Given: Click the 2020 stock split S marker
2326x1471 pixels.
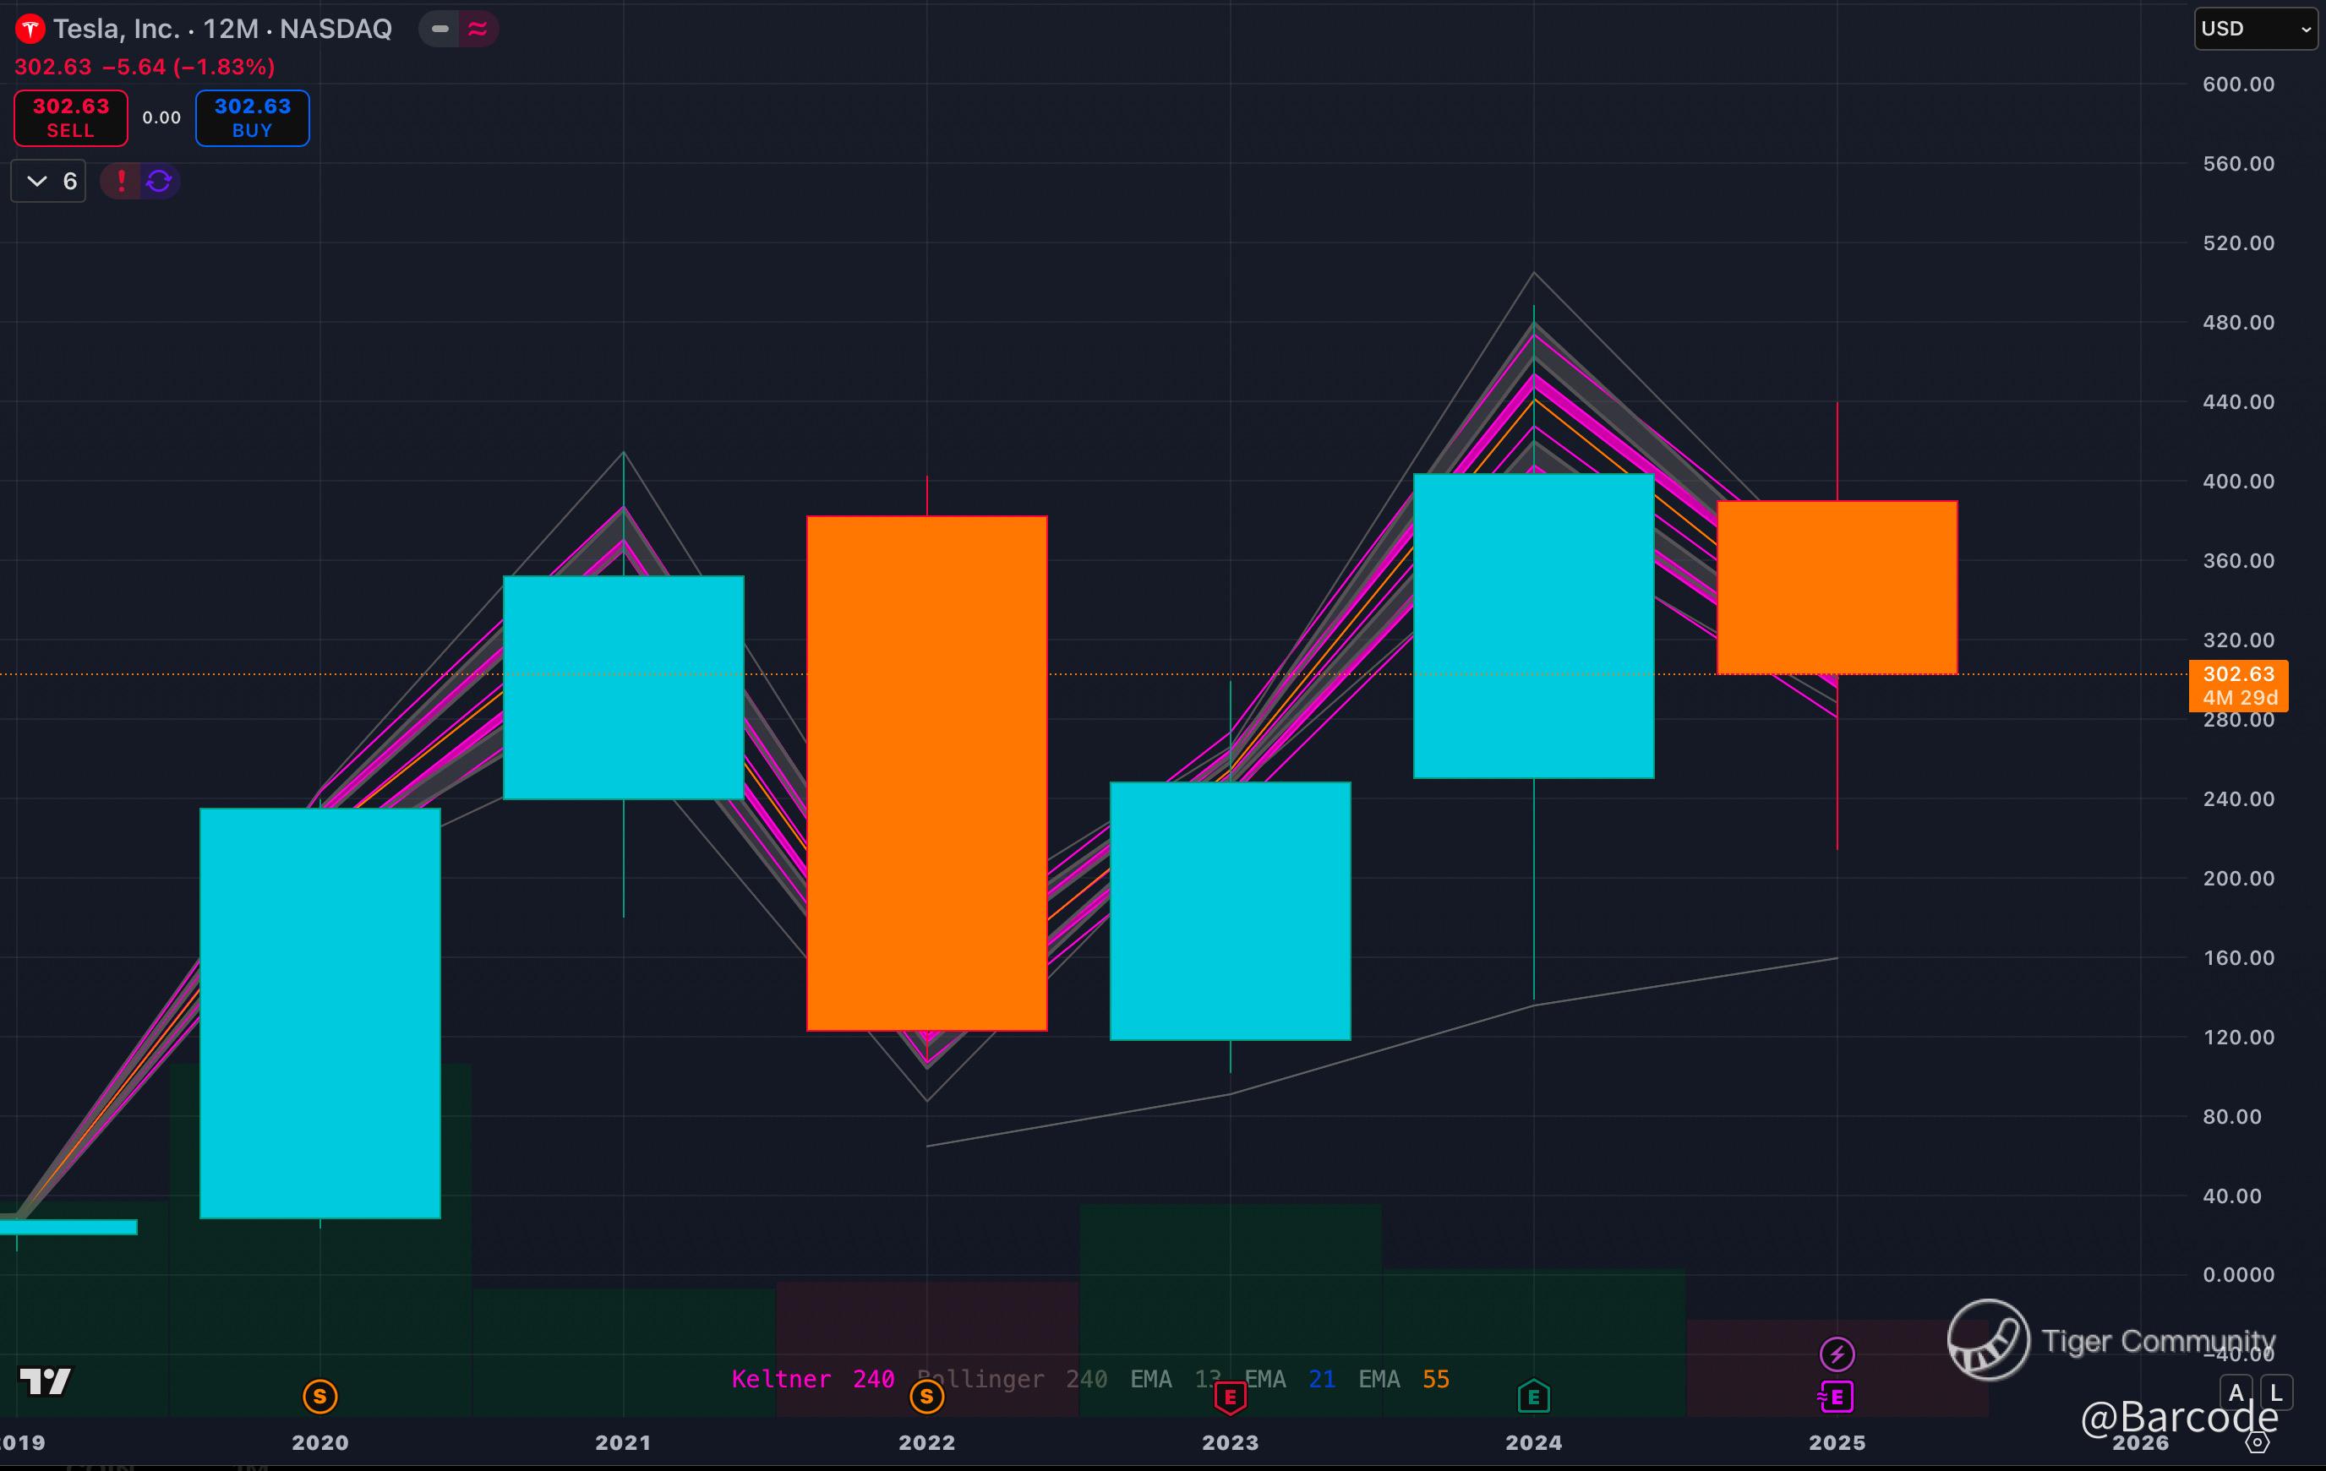Looking at the screenshot, I should point(319,1396).
